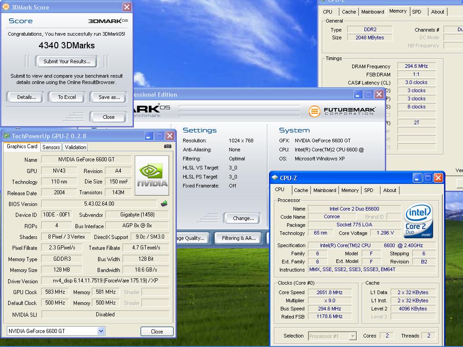
Task: Switch to the Validation tab in GPU-Z
Action: pyautogui.click(x=76, y=147)
